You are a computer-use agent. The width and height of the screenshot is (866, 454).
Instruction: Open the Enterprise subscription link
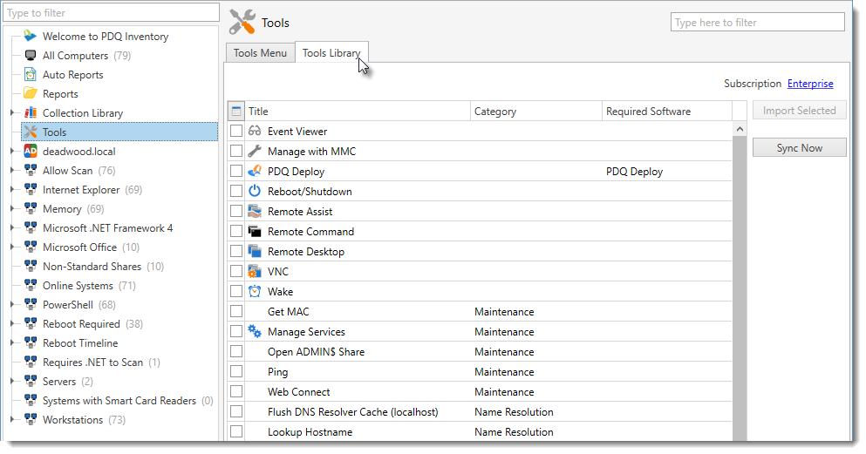tap(810, 84)
